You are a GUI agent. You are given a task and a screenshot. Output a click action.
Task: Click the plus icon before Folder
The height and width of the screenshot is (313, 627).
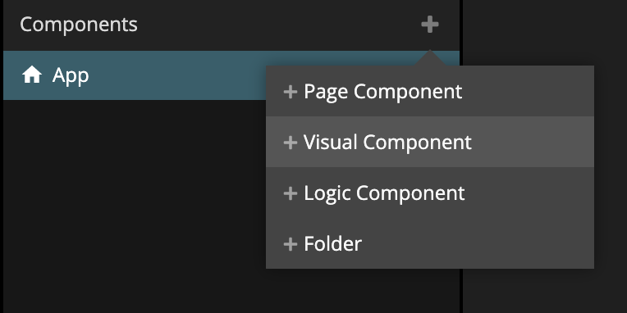[x=291, y=244]
